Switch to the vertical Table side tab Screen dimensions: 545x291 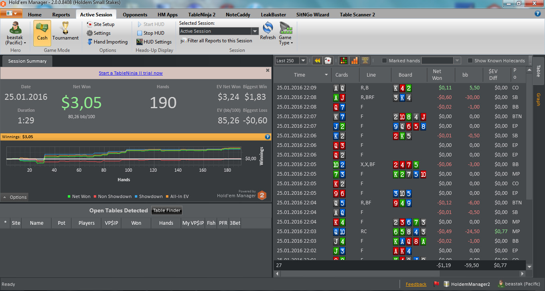(538, 71)
